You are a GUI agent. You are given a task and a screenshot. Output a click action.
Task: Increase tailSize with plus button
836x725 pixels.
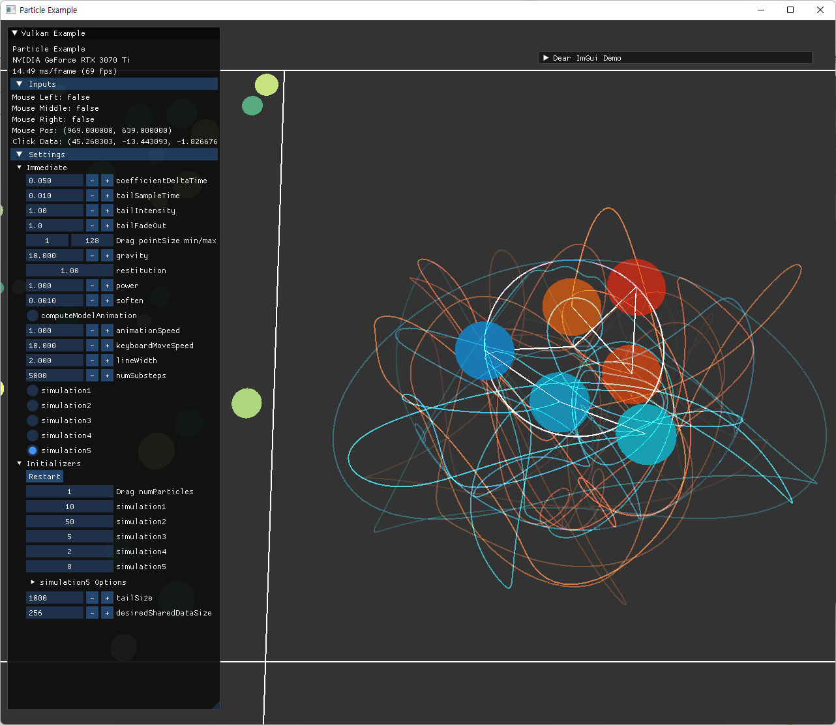click(107, 598)
